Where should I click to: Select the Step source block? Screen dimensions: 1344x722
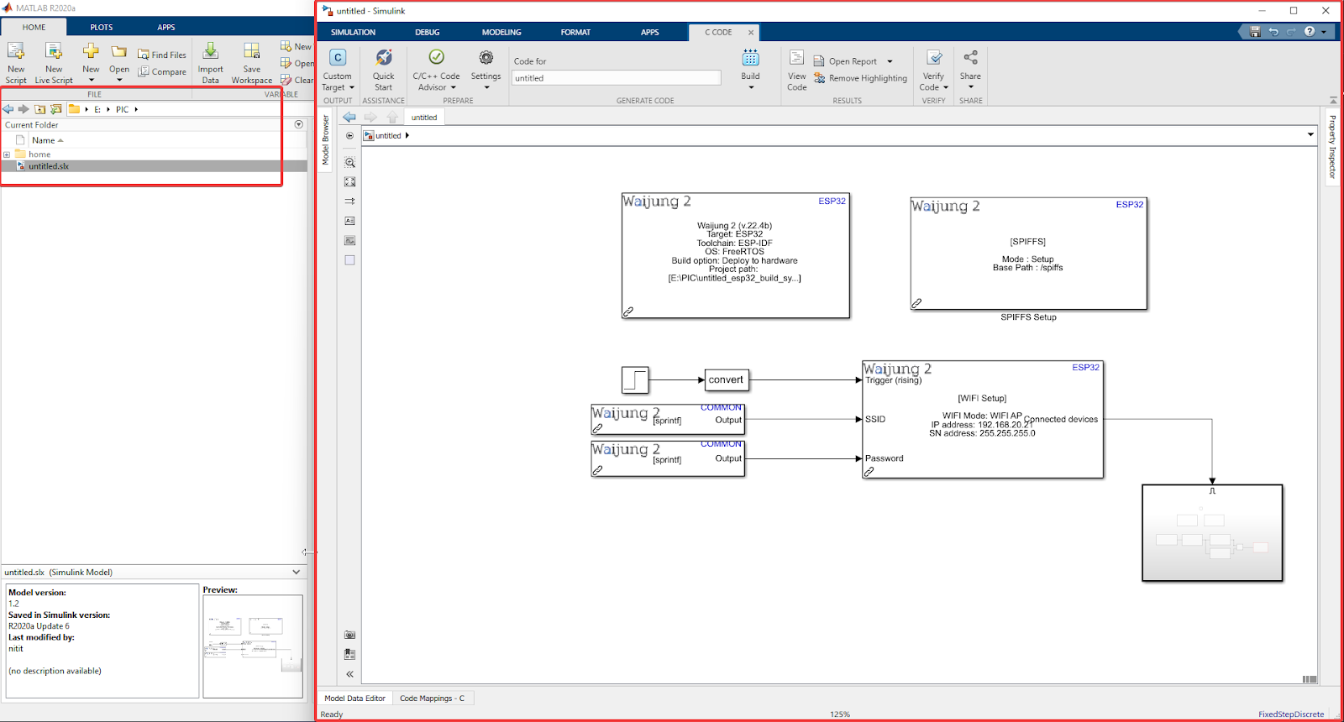[635, 380]
